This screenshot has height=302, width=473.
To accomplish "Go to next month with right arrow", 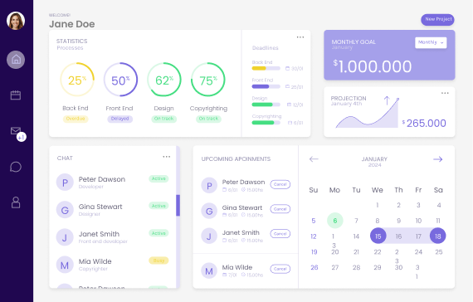I will pyautogui.click(x=438, y=159).
